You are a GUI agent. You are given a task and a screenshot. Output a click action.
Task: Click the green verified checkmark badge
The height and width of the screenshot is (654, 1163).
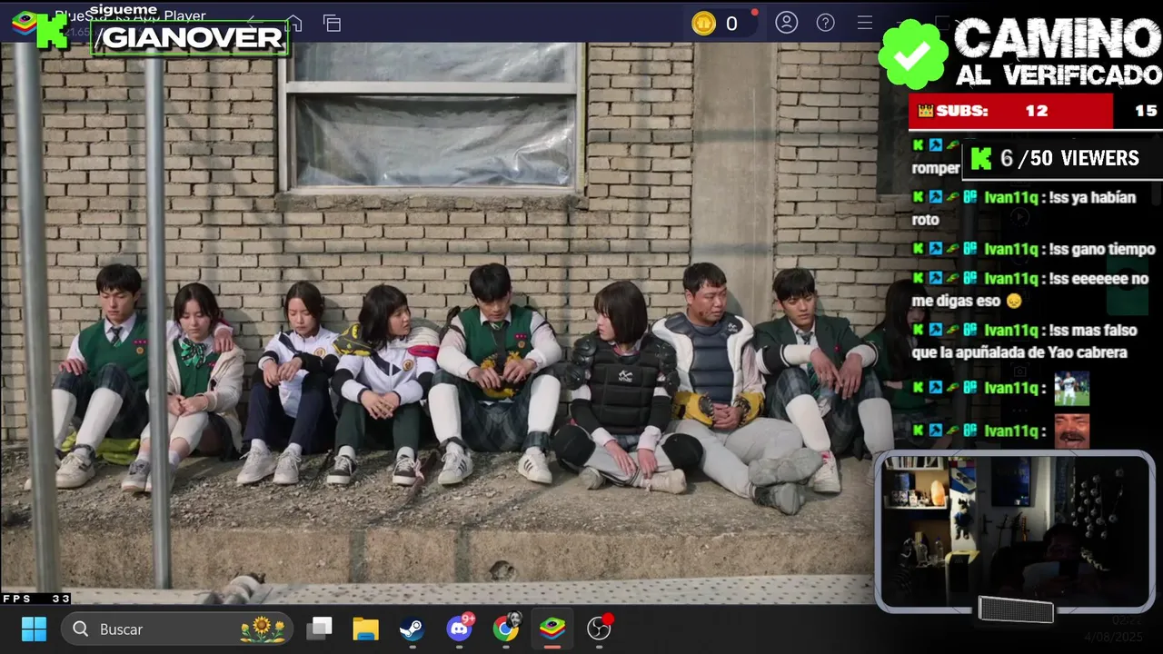pyautogui.click(x=913, y=54)
